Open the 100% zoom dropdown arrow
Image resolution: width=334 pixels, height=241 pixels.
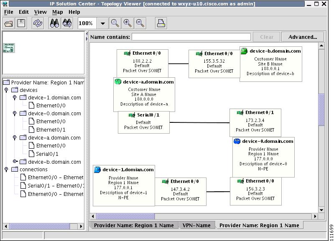[x=103, y=23]
